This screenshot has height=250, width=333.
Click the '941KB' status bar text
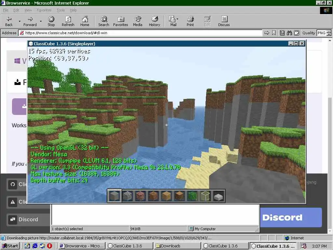(x=136, y=229)
